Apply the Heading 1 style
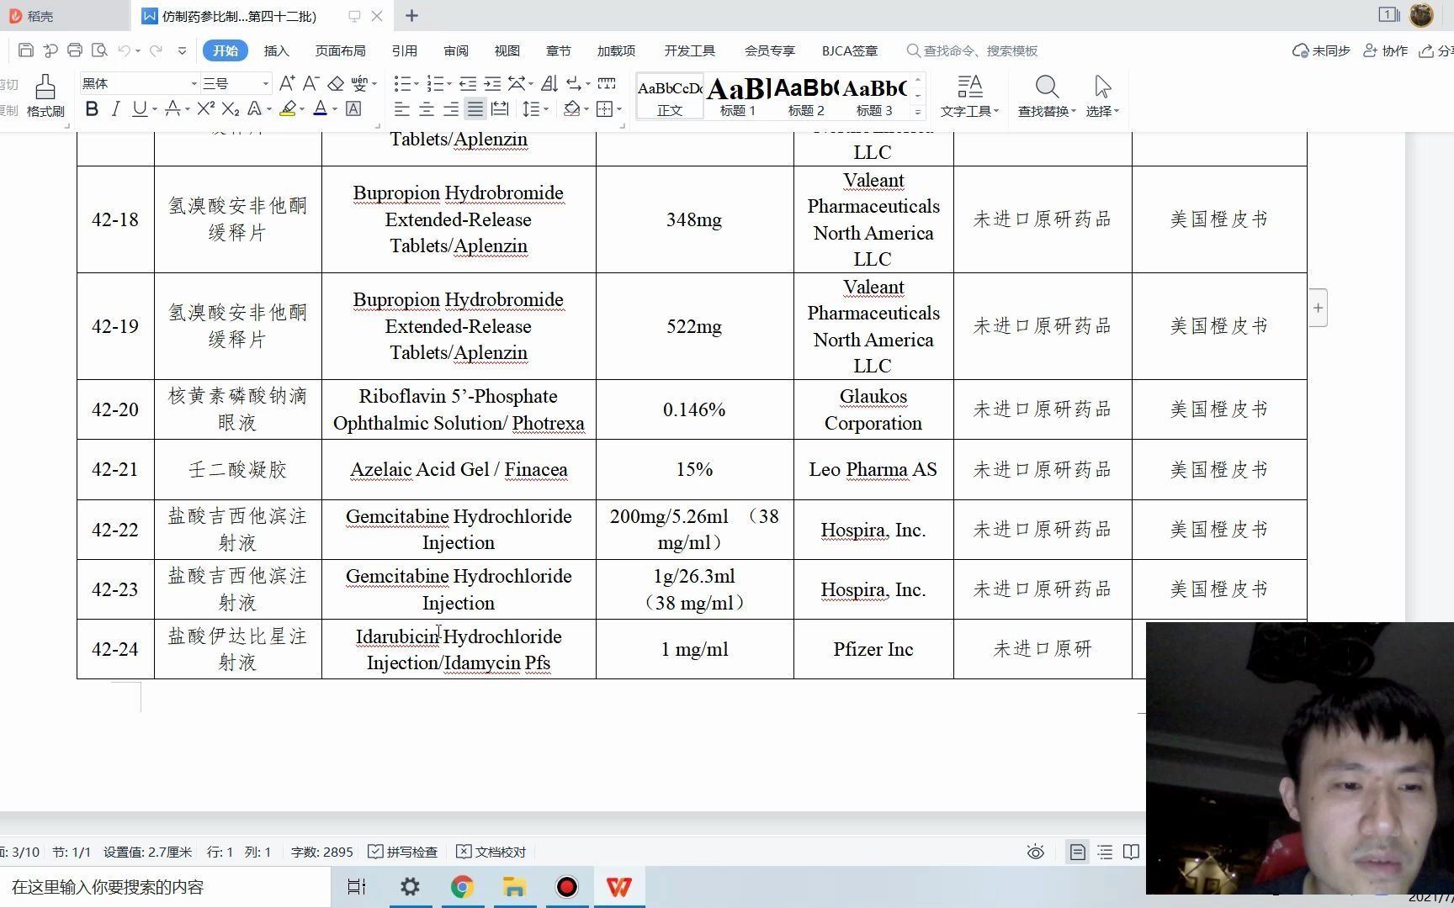 (x=738, y=96)
